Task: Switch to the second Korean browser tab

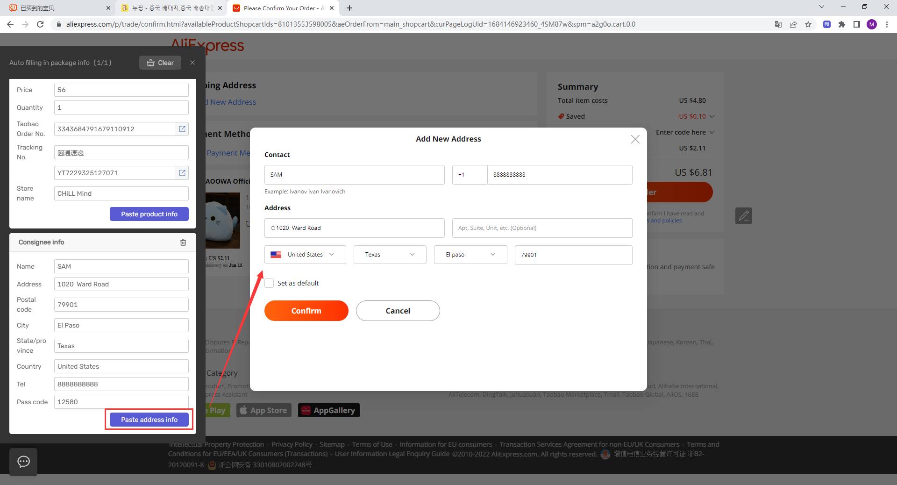Action: pos(171,8)
